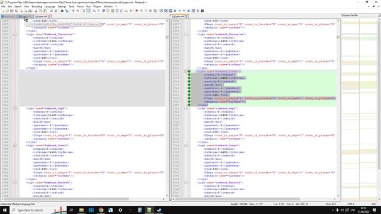Close the Compare NavBar panel
The width and height of the screenshot is (381, 214).
[x=379, y=15]
